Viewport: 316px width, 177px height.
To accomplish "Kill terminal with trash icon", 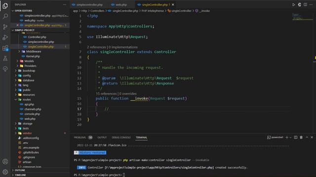I will (301, 138).
